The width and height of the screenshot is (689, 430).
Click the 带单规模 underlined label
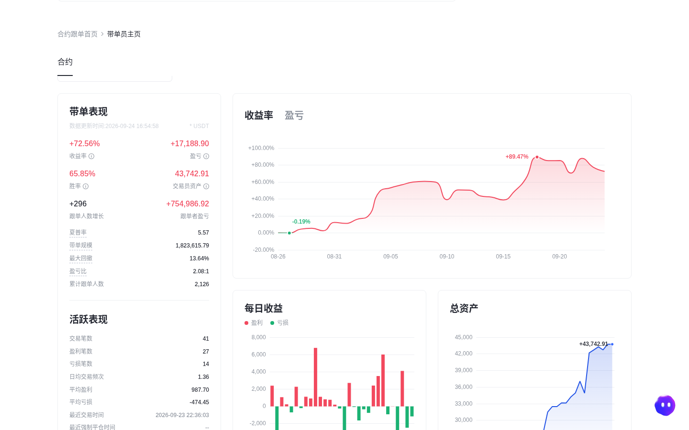point(81,246)
